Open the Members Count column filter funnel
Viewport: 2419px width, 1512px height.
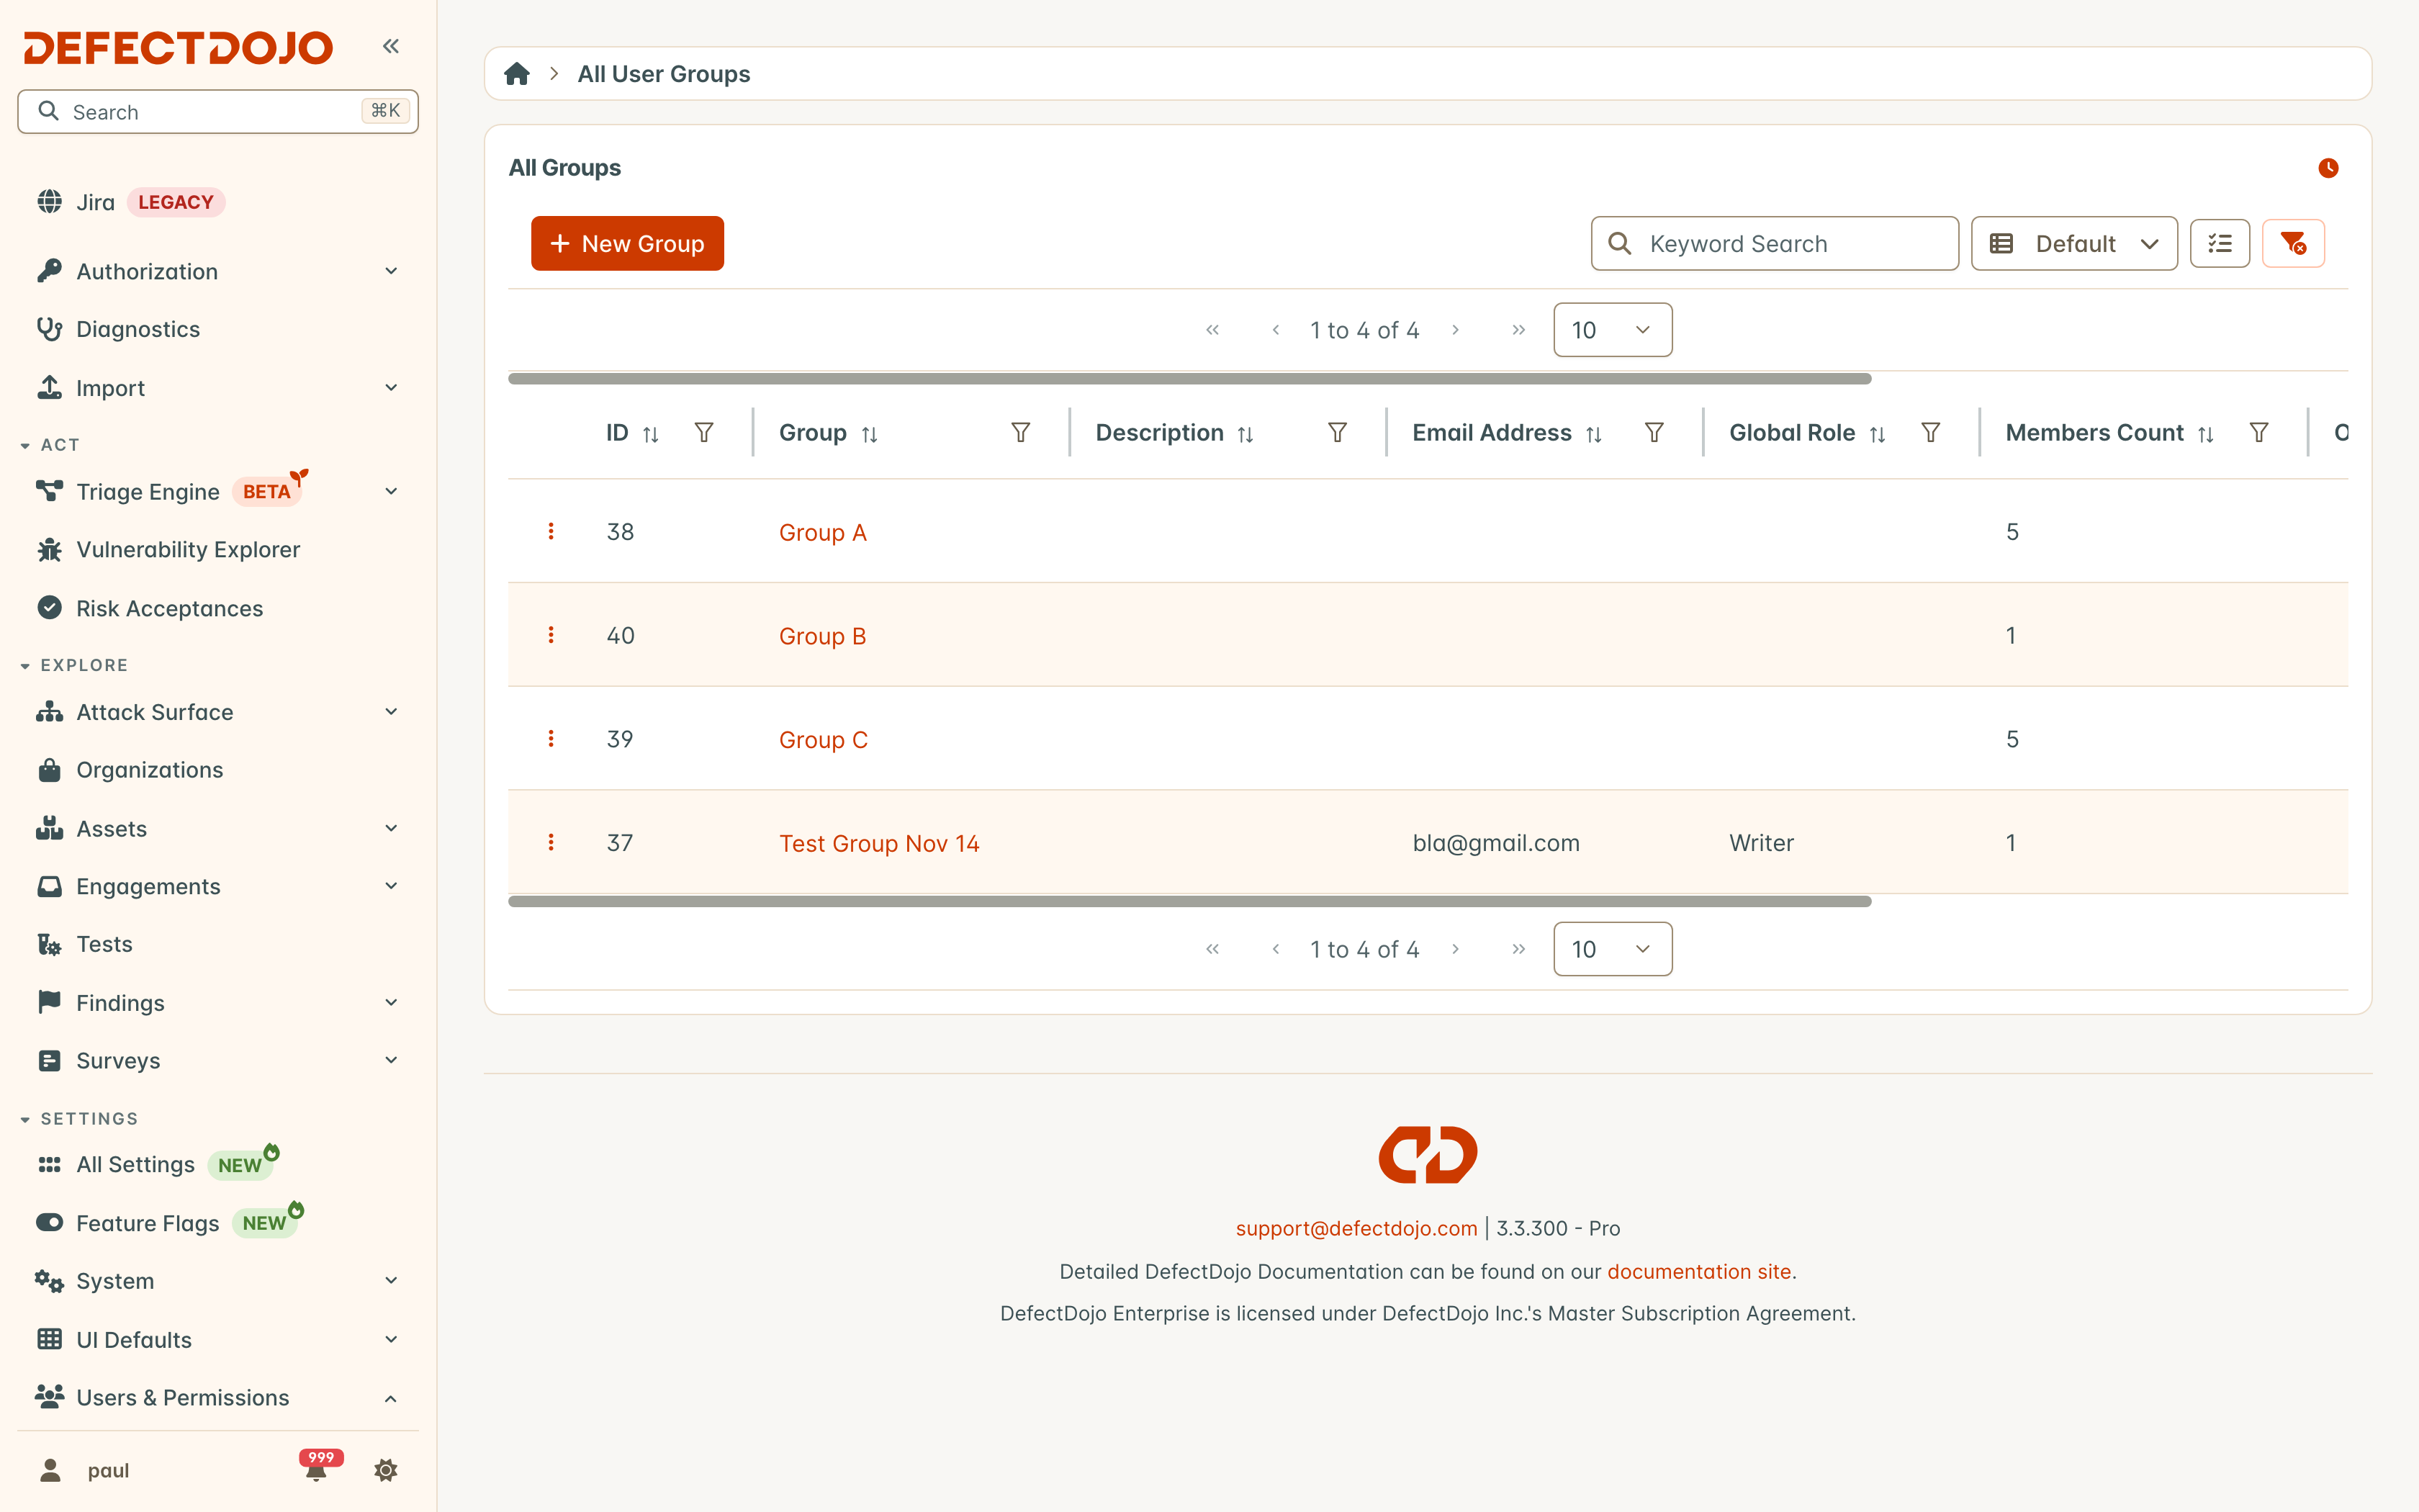tap(2259, 432)
